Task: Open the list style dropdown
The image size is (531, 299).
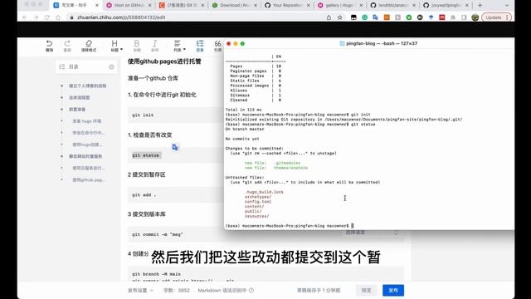Action: click(x=179, y=46)
